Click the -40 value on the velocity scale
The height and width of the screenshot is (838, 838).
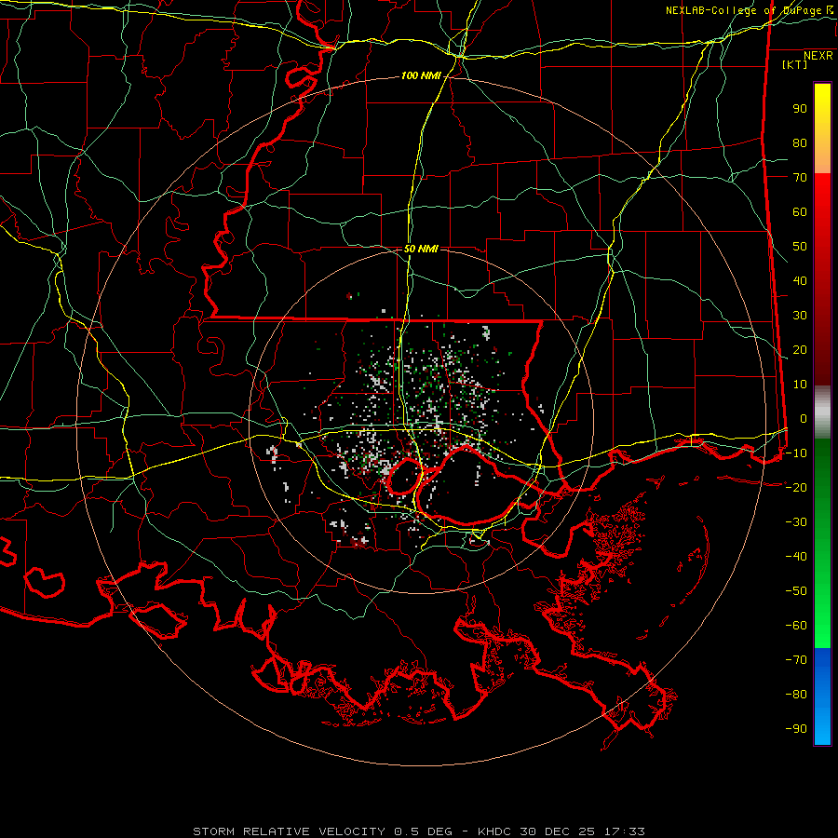click(x=796, y=557)
